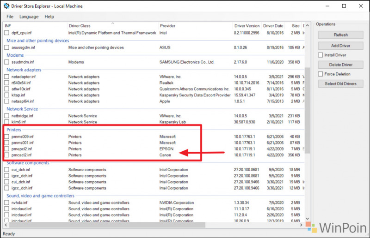The width and height of the screenshot is (370, 238).
Task: Select the netaapl64.inf row
Action: (x=154, y=101)
